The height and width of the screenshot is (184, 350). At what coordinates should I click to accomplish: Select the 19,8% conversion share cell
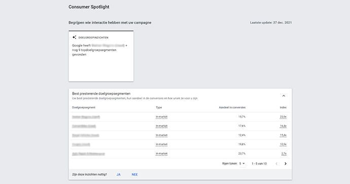[x=242, y=144]
